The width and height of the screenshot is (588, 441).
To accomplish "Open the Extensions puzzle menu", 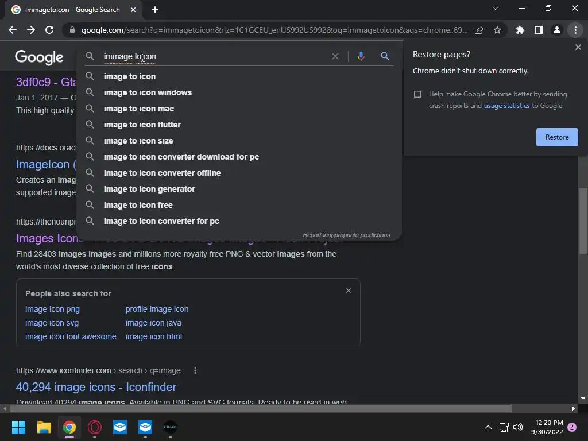I will point(520,30).
